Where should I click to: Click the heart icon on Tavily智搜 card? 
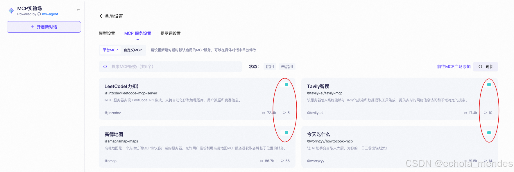tap(485, 113)
